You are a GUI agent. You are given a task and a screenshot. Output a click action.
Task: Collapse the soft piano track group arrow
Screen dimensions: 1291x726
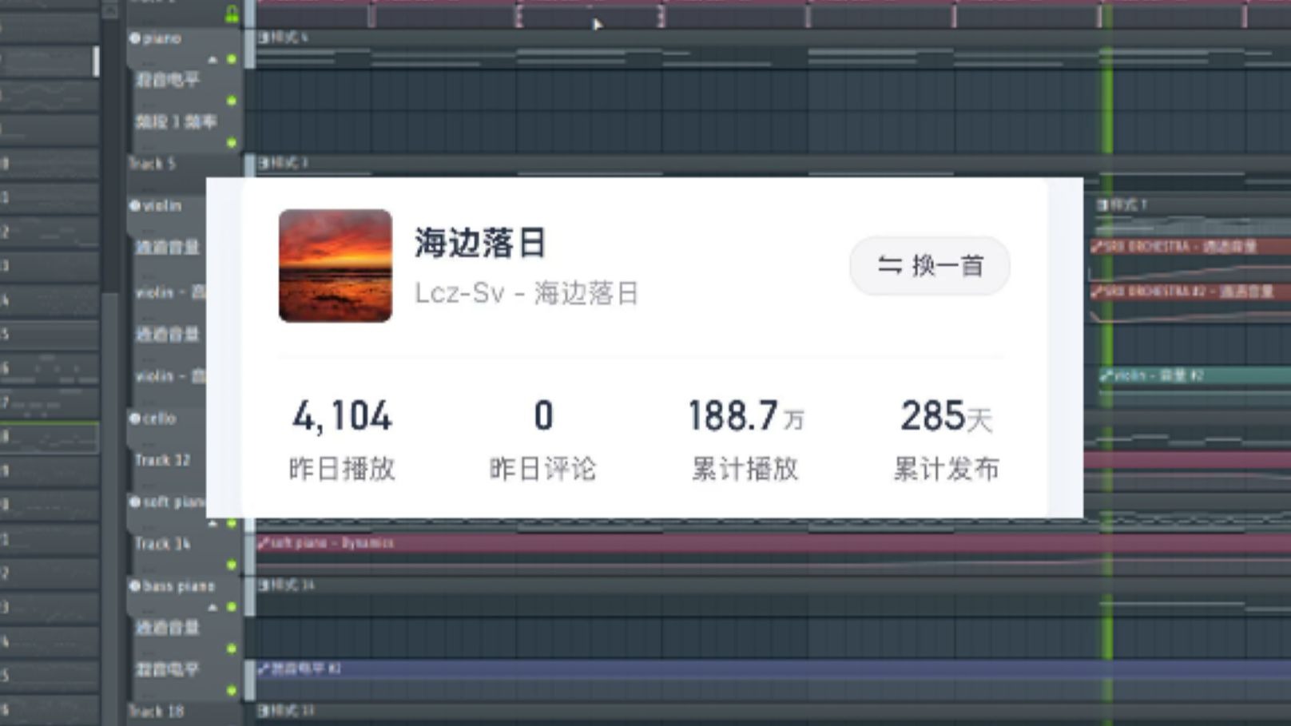pyautogui.click(x=212, y=523)
